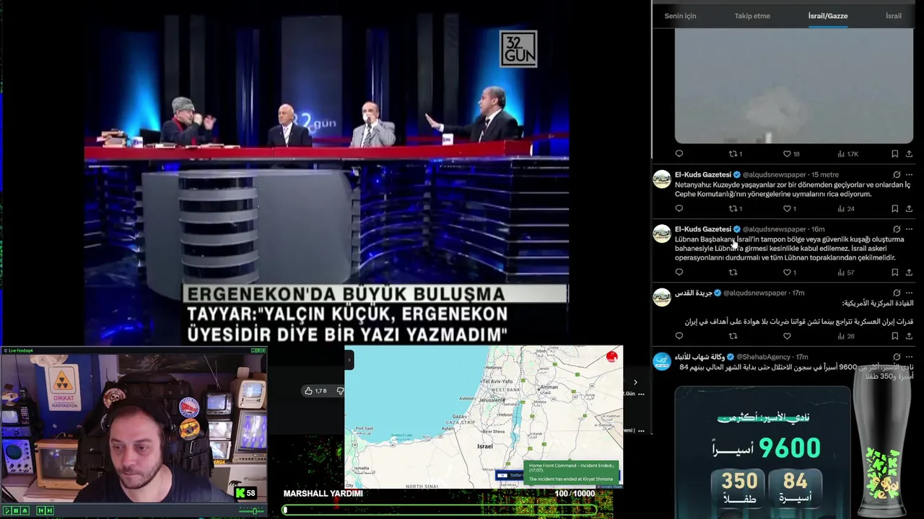
Task: Bookmark the Netanyahu tweet
Action: 894,209
